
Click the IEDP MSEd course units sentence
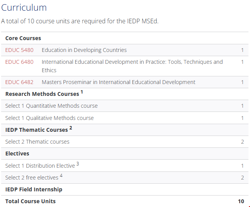[x=80, y=21]
